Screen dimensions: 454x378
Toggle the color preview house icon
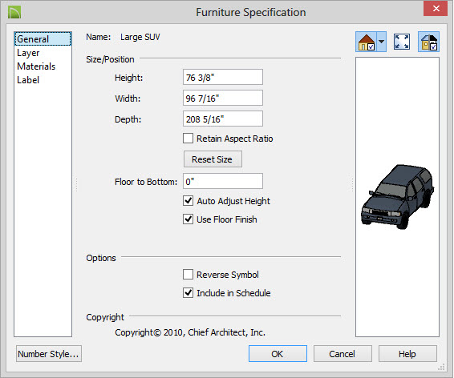[428, 42]
